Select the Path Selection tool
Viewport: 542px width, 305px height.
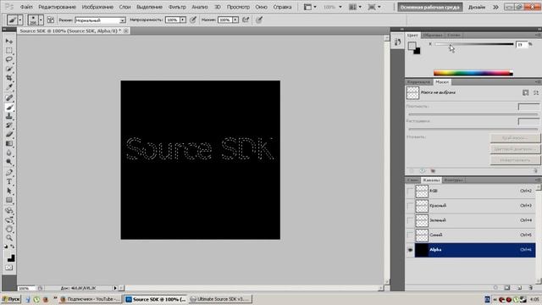click(x=9, y=191)
